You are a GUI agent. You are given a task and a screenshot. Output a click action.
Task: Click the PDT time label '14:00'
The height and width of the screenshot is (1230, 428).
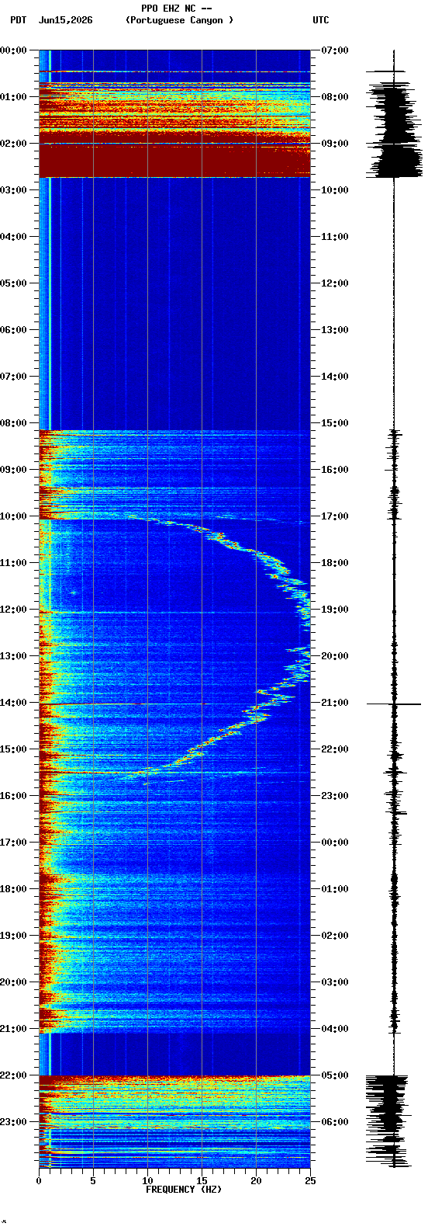[x=14, y=703]
